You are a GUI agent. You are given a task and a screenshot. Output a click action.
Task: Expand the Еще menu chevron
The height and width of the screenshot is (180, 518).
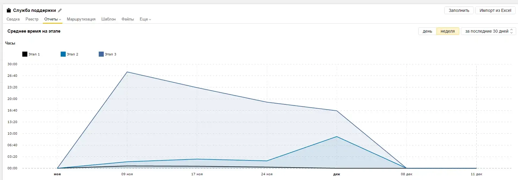click(x=150, y=20)
